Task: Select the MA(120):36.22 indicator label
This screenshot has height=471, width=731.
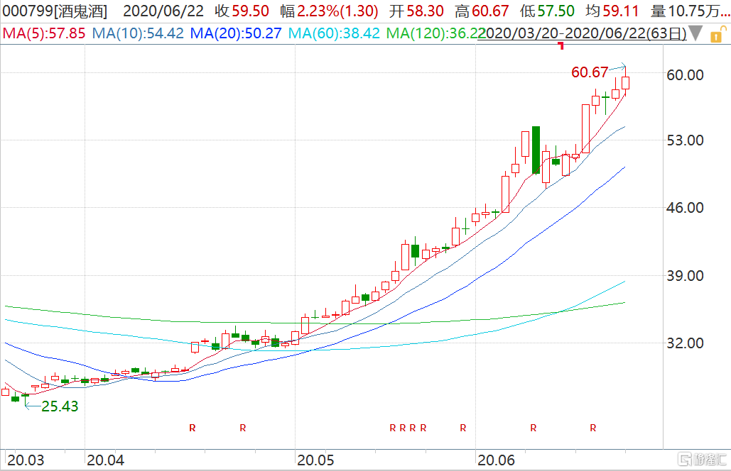Action: (x=435, y=33)
